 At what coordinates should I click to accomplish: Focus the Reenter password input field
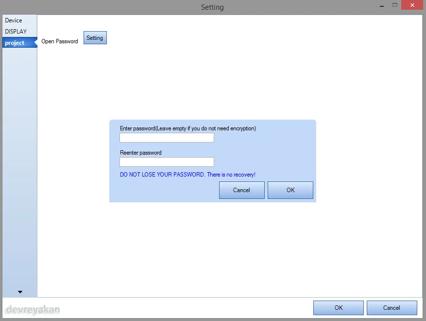click(x=167, y=162)
